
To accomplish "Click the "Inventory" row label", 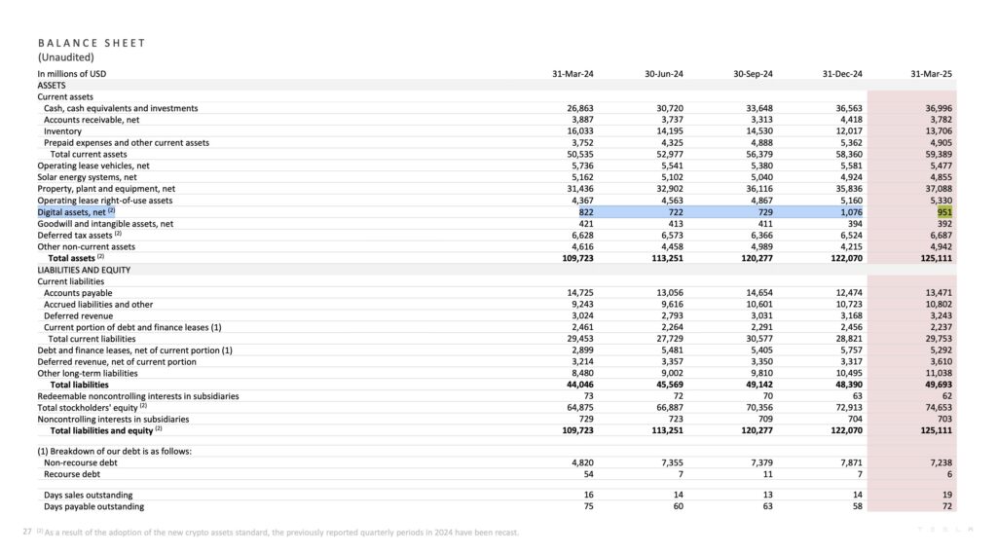I will [x=62, y=131].
